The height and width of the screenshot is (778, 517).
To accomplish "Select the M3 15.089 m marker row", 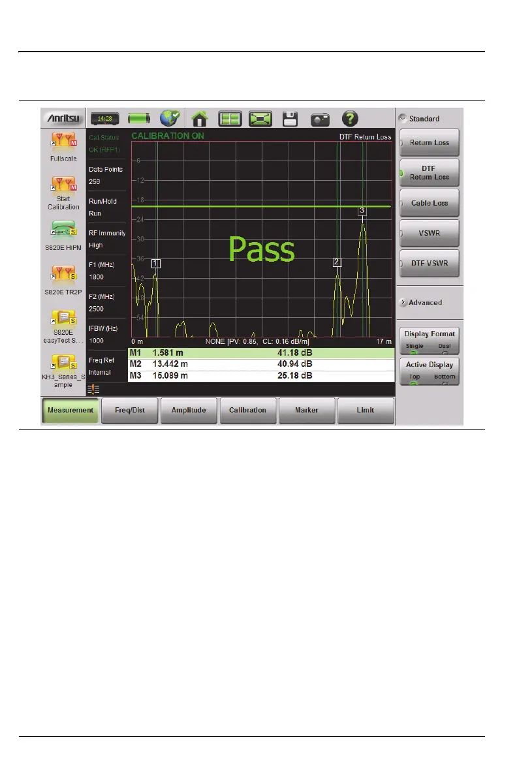I will (262, 375).
